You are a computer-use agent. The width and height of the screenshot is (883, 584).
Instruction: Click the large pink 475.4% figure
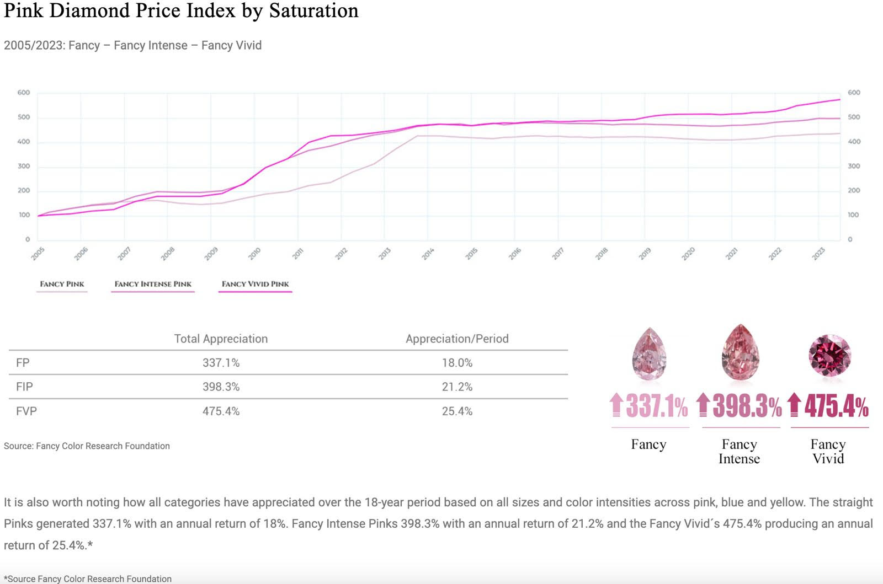836,406
